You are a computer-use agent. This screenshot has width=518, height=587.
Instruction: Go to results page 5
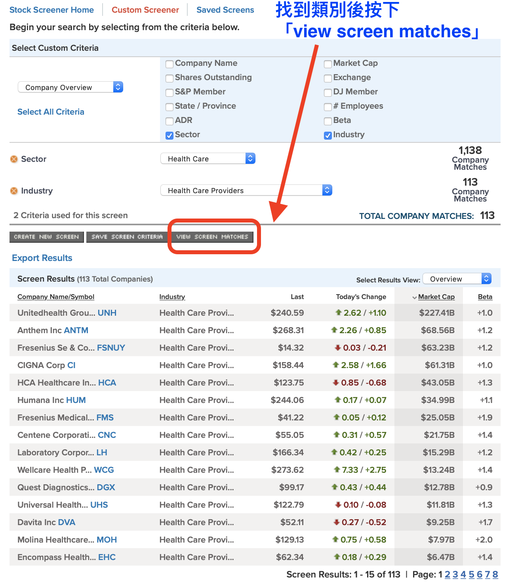tap(472, 574)
